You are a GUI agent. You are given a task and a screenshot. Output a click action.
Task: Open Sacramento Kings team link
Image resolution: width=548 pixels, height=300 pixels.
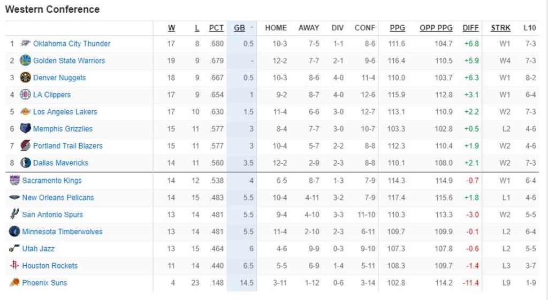point(52,180)
